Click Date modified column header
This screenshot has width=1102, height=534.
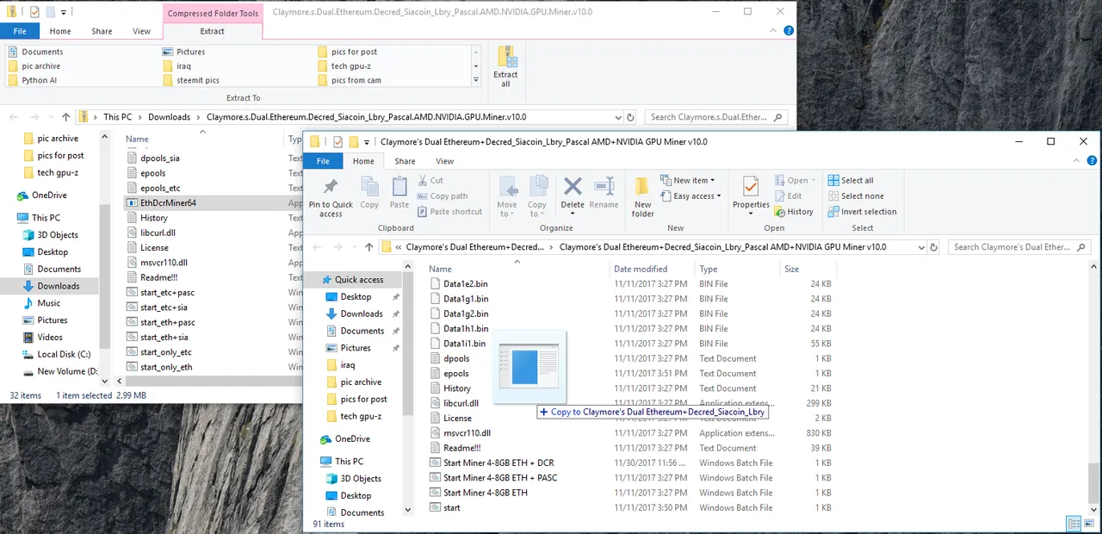pyautogui.click(x=652, y=269)
